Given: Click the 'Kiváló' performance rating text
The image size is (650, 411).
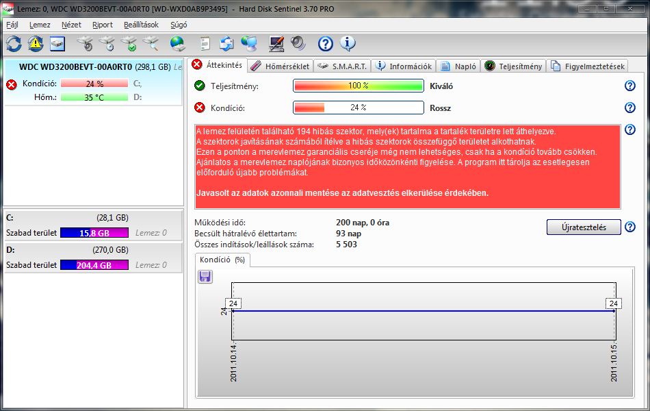Looking at the screenshot, I should (441, 86).
